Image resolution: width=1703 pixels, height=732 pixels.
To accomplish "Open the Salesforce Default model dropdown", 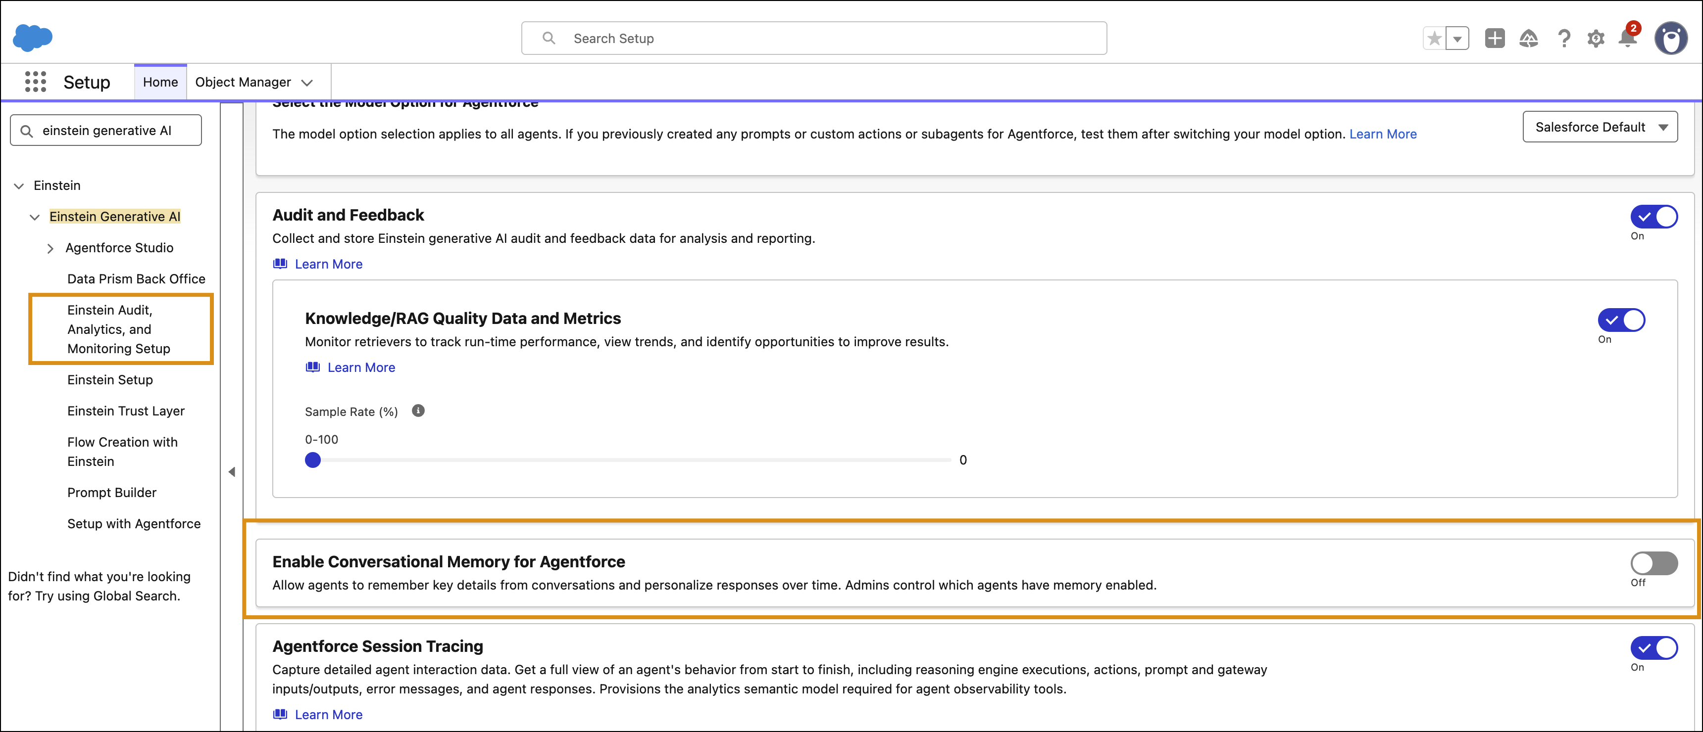I will point(1600,127).
